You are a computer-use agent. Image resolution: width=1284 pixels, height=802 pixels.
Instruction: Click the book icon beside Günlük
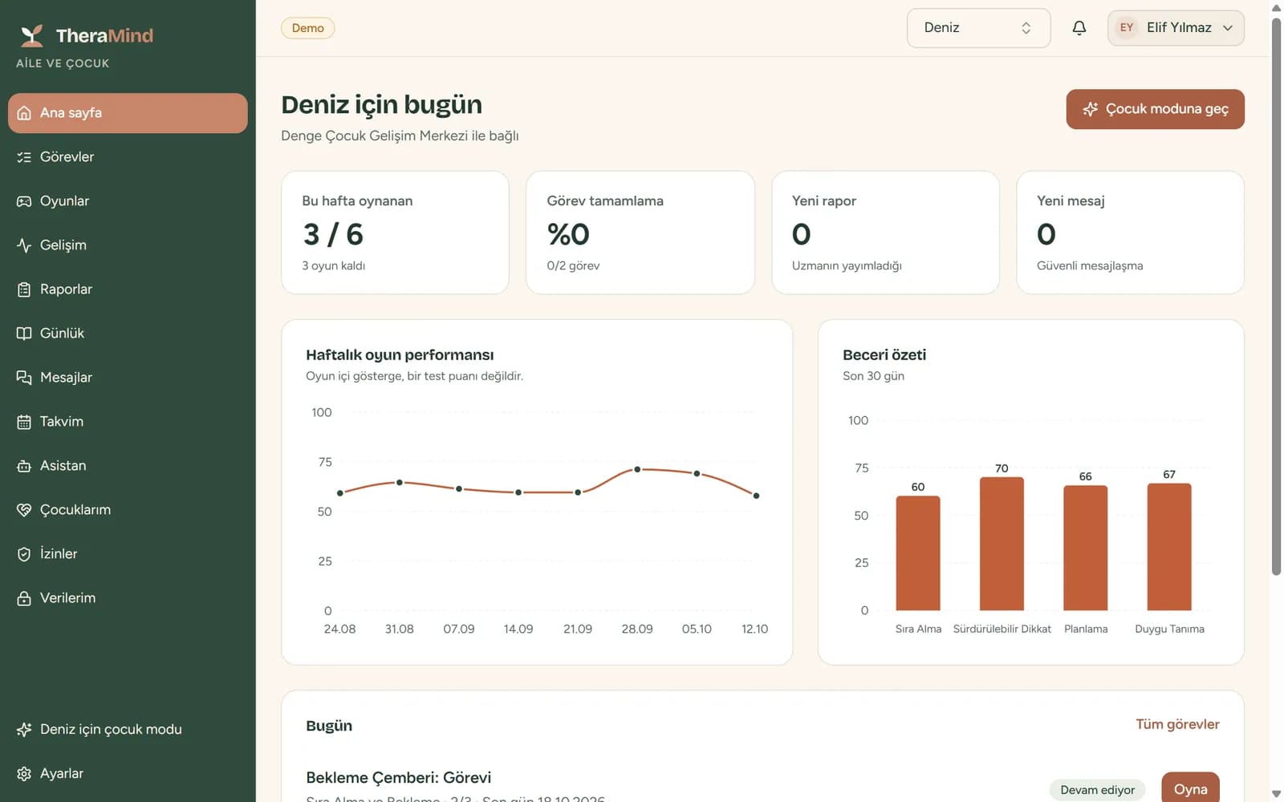[x=24, y=334]
